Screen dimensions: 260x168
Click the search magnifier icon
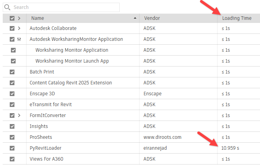7,7
